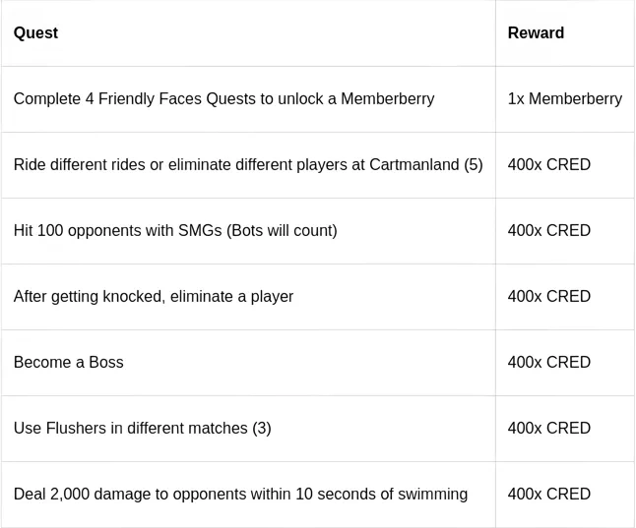
Task: Click the (3) count after different matches
Action: point(261,429)
